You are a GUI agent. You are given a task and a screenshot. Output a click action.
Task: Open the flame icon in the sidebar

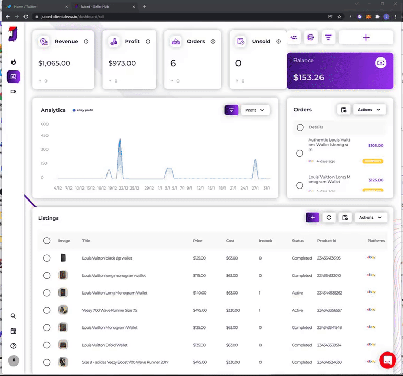(14, 62)
